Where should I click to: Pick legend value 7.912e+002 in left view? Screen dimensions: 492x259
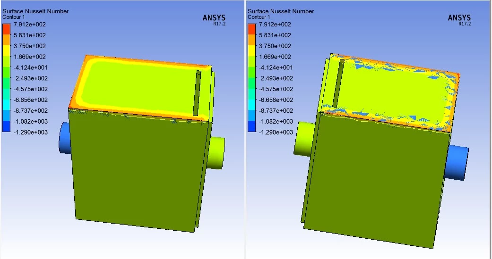(x=29, y=25)
